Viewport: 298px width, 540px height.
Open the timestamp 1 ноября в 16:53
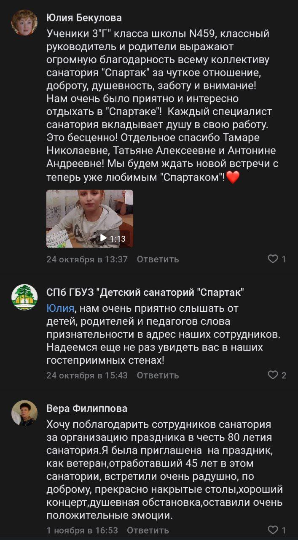[82, 530]
